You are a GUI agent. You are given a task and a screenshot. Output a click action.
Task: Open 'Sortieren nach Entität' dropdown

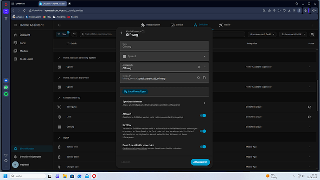point(293,34)
